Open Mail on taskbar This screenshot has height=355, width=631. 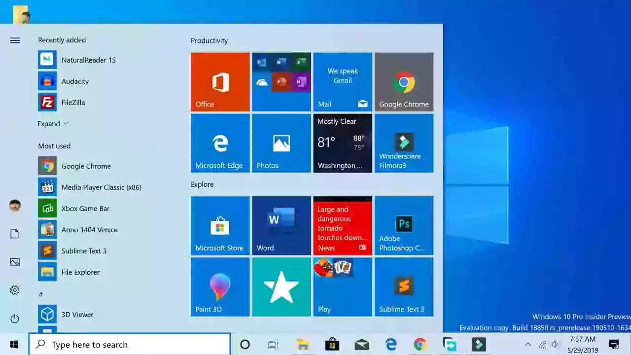(x=362, y=345)
